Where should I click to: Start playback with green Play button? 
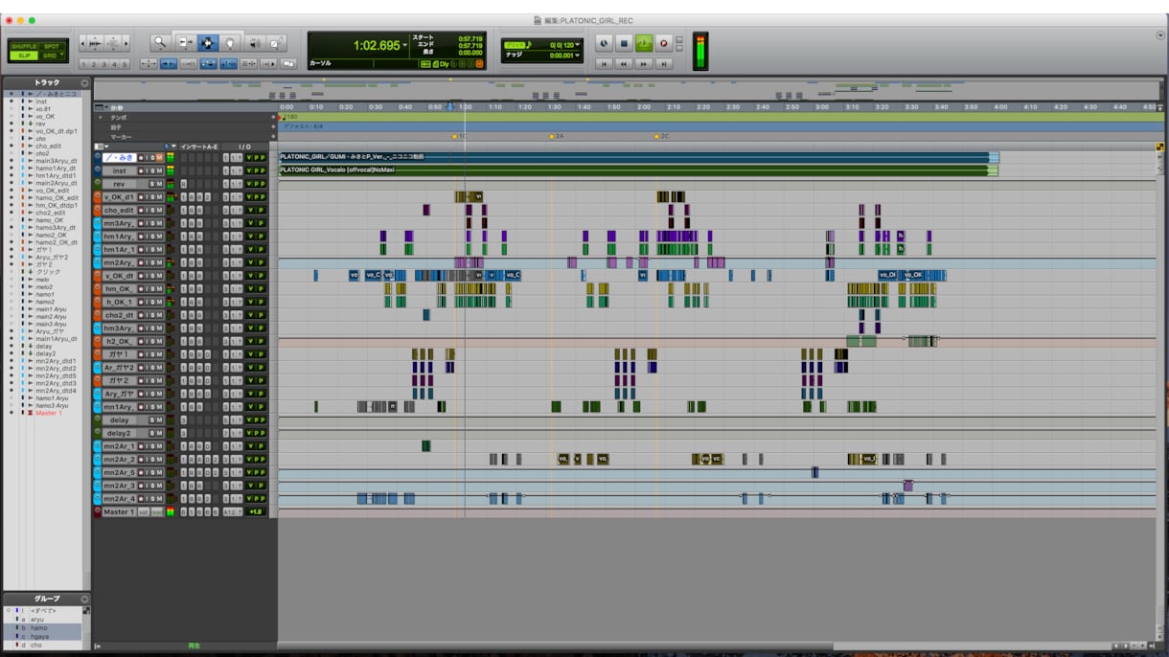pos(643,43)
